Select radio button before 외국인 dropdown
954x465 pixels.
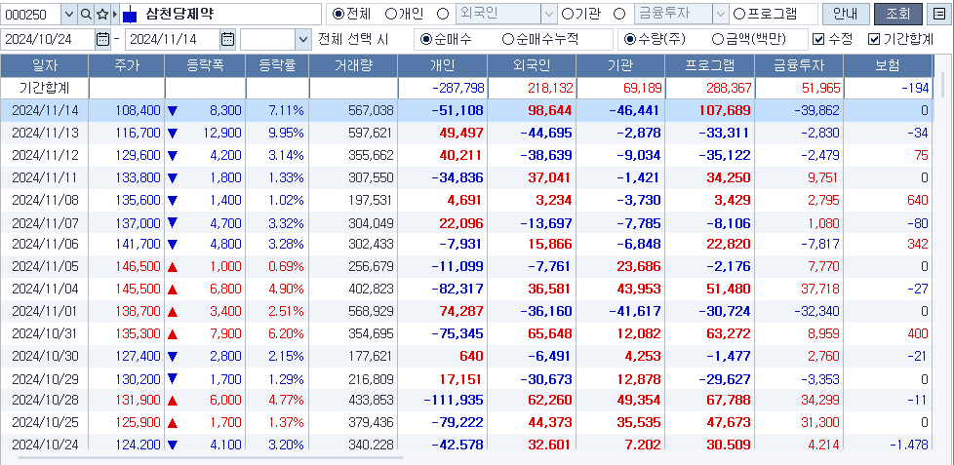point(443,14)
